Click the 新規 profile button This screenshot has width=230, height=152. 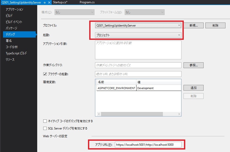click(x=194, y=25)
